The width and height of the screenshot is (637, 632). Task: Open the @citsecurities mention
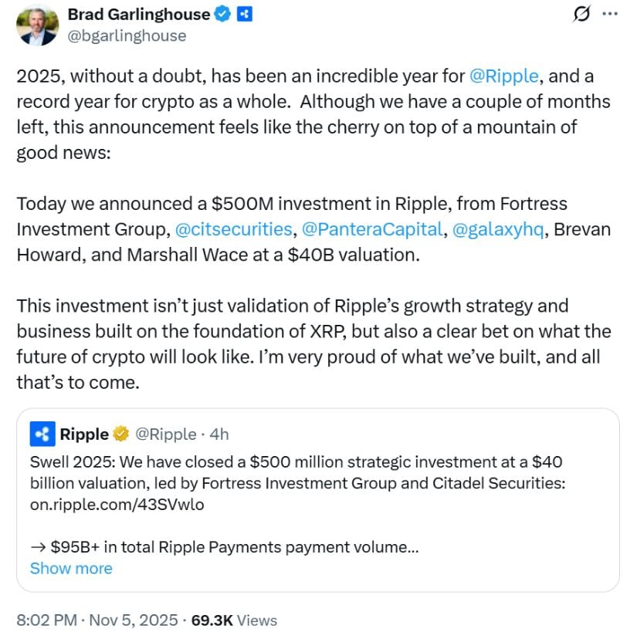click(x=234, y=229)
